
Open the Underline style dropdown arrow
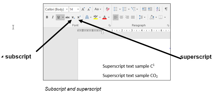63,17
